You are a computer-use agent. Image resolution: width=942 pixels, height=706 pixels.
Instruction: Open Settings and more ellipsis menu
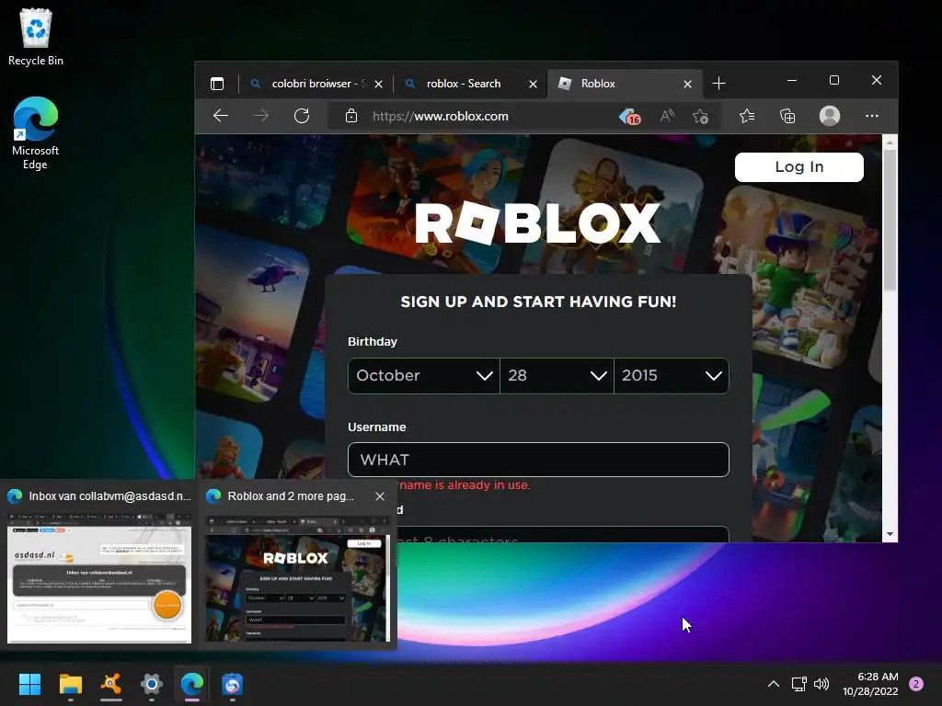point(872,116)
